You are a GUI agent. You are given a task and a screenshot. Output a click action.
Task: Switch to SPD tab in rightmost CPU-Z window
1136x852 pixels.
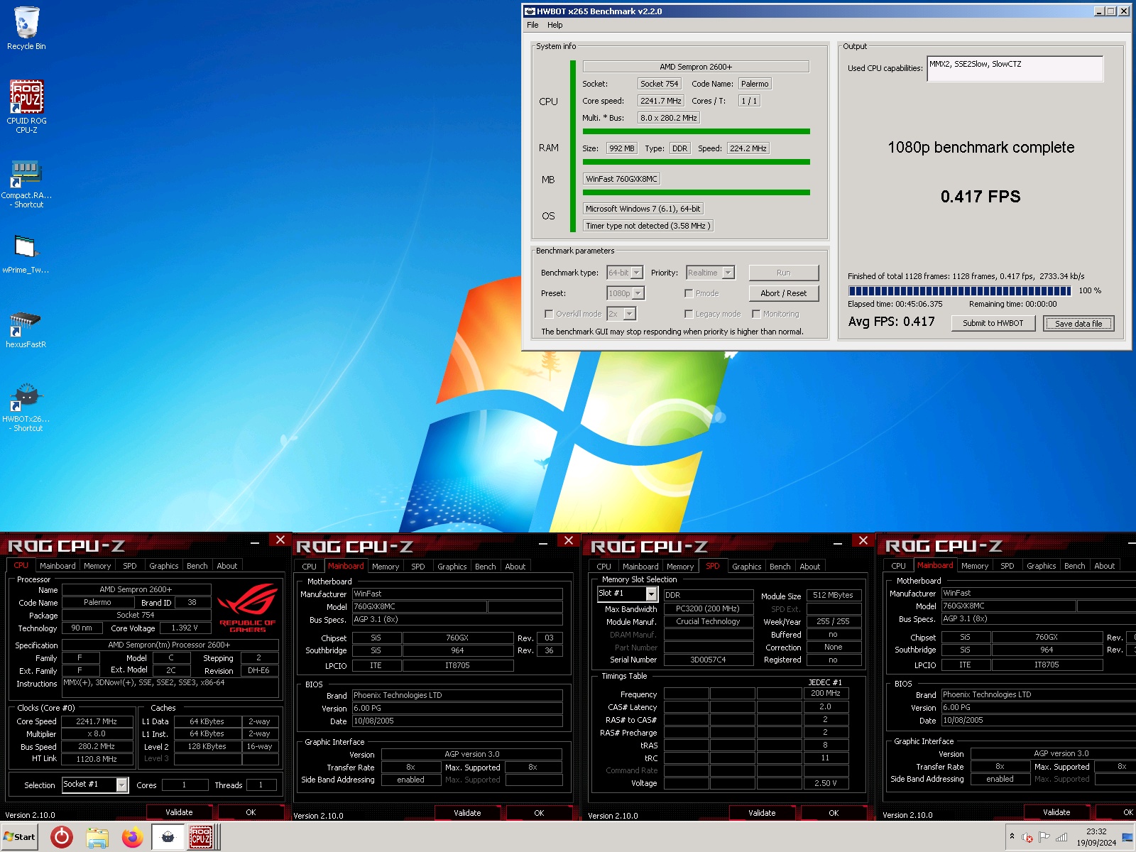pyautogui.click(x=1007, y=566)
